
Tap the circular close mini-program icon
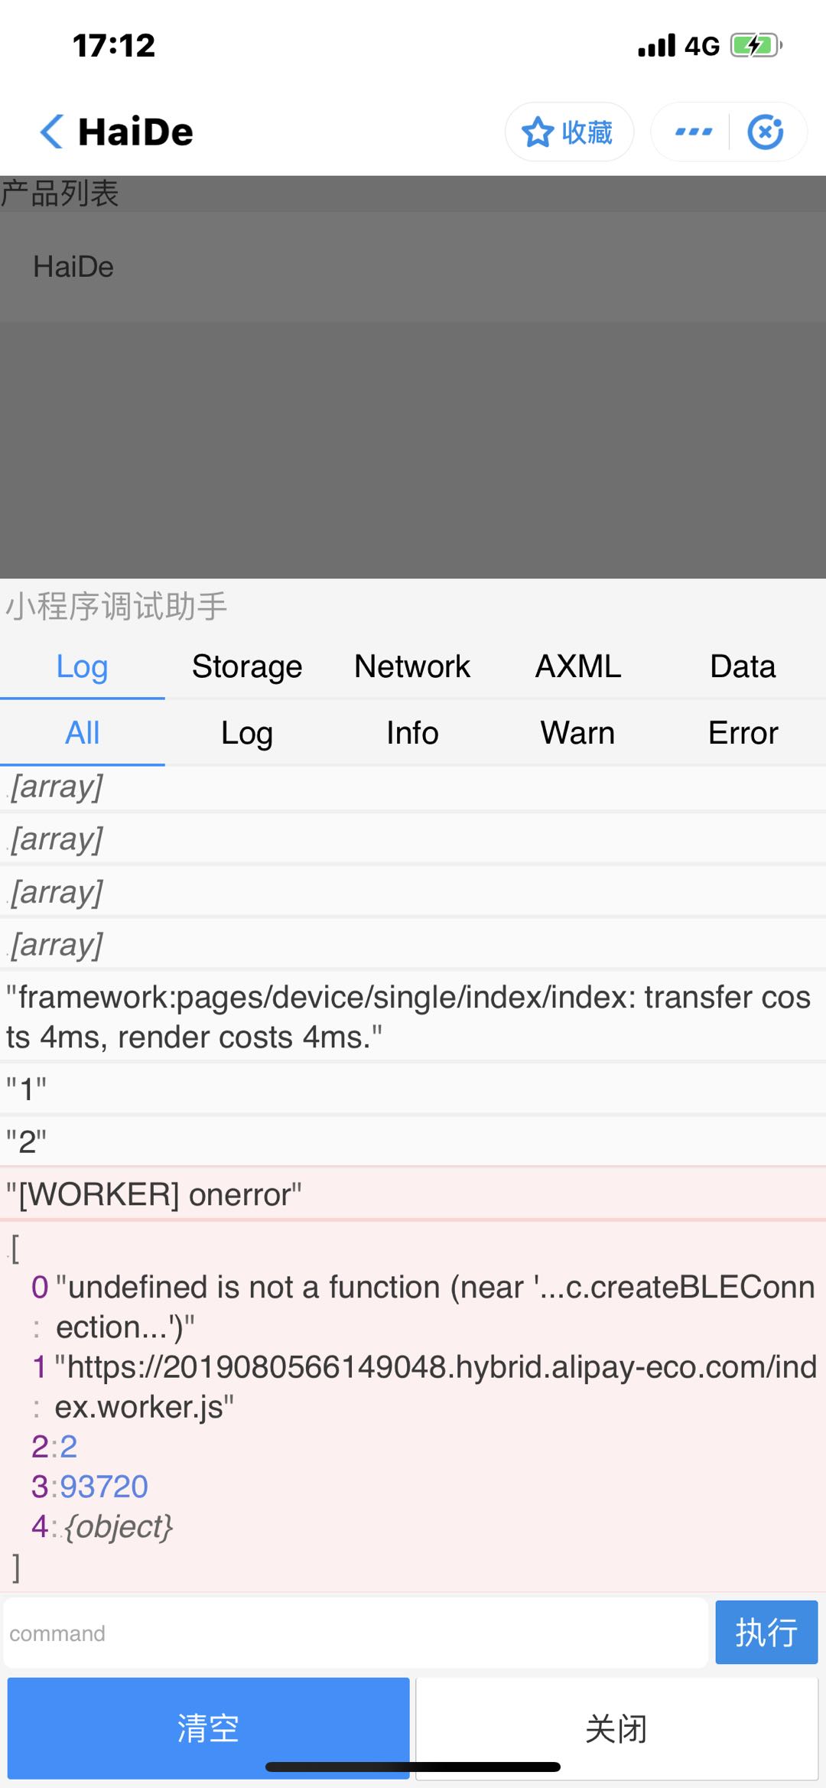click(x=766, y=132)
